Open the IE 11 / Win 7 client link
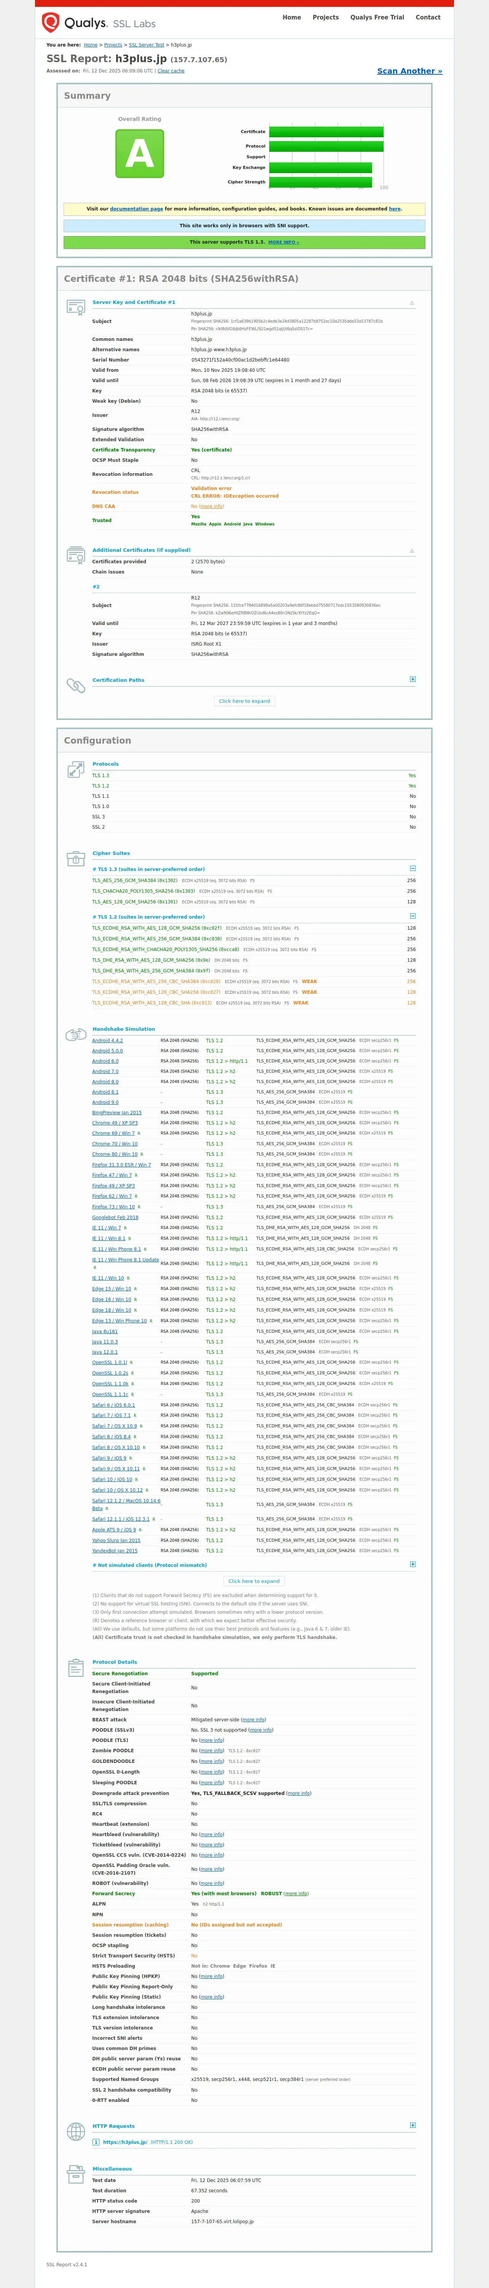 (107, 1228)
